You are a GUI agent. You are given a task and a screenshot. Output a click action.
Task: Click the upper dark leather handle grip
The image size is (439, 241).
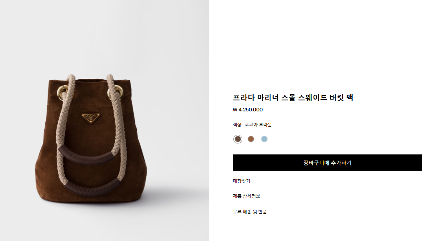point(87,156)
